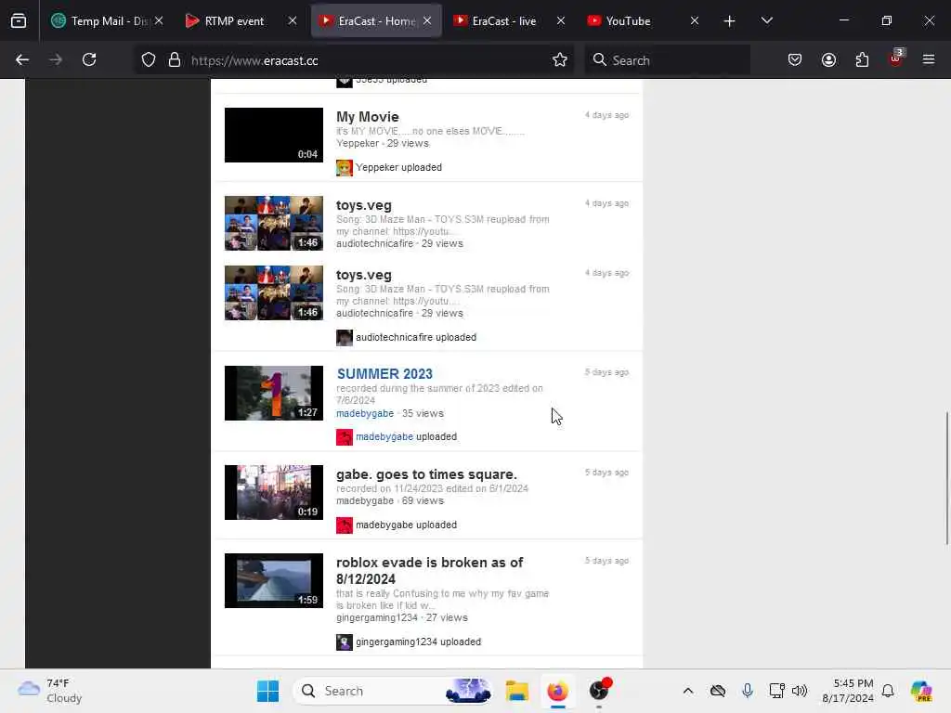The width and height of the screenshot is (951, 713).
Task: Open the times square video thumbnail
Action: pyautogui.click(x=274, y=492)
